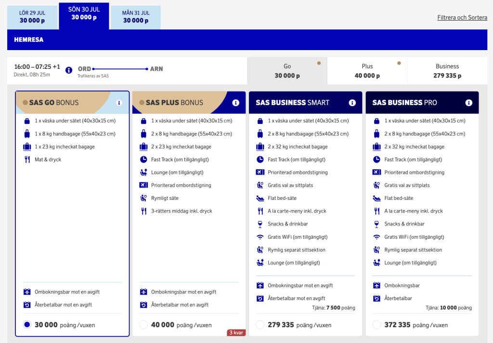Open flight info icon beside ORD route
This screenshot has height=343, width=493.
coord(69,70)
